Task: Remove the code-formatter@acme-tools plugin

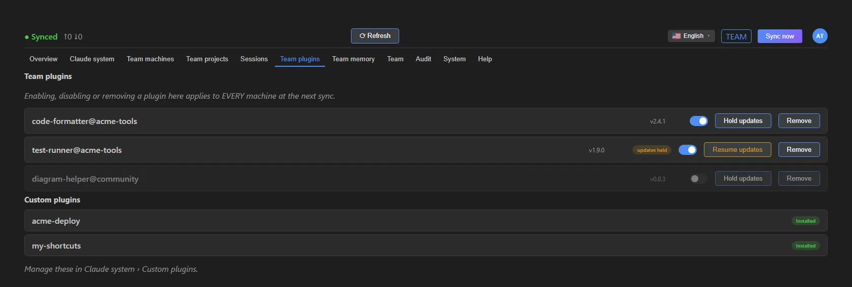Action: point(799,121)
